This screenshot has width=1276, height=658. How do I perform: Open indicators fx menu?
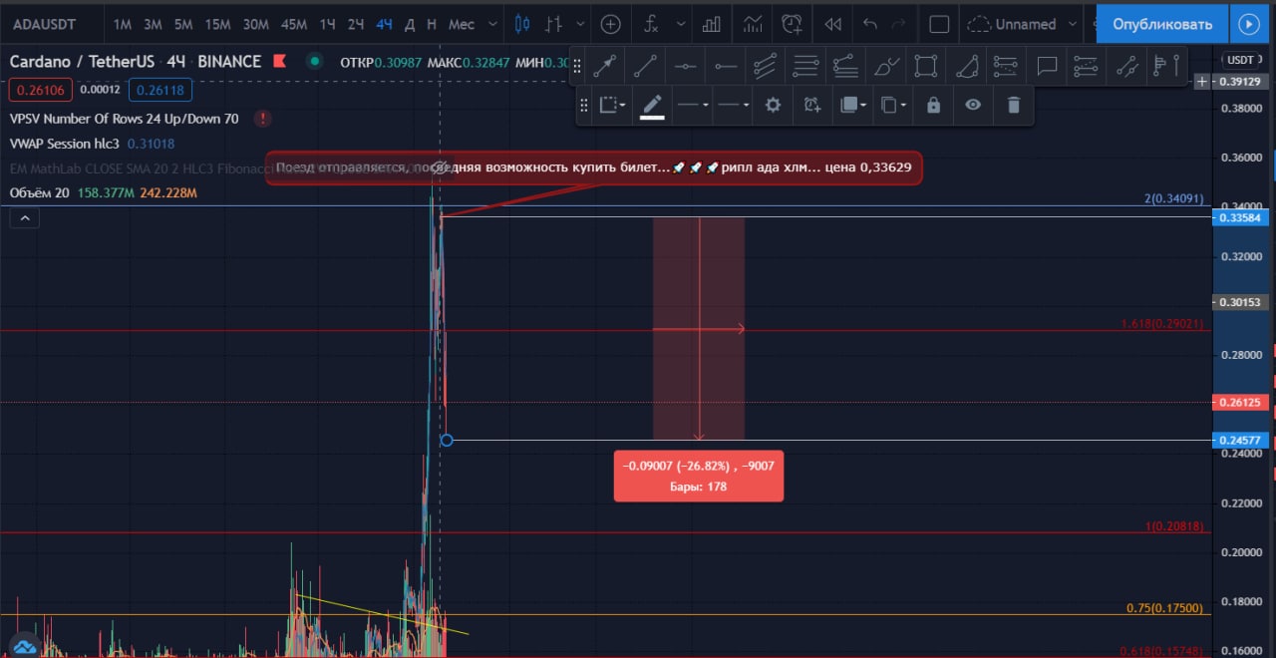pos(652,24)
